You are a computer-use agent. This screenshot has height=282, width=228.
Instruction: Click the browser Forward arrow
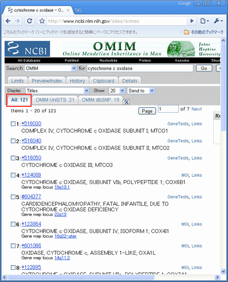[18, 21]
